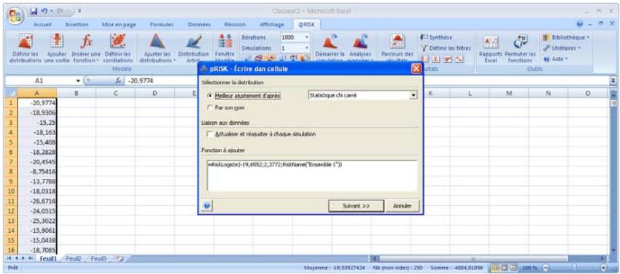Click the Annuler button
The height and width of the screenshot is (274, 620).
pyautogui.click(x=401, y=205)
